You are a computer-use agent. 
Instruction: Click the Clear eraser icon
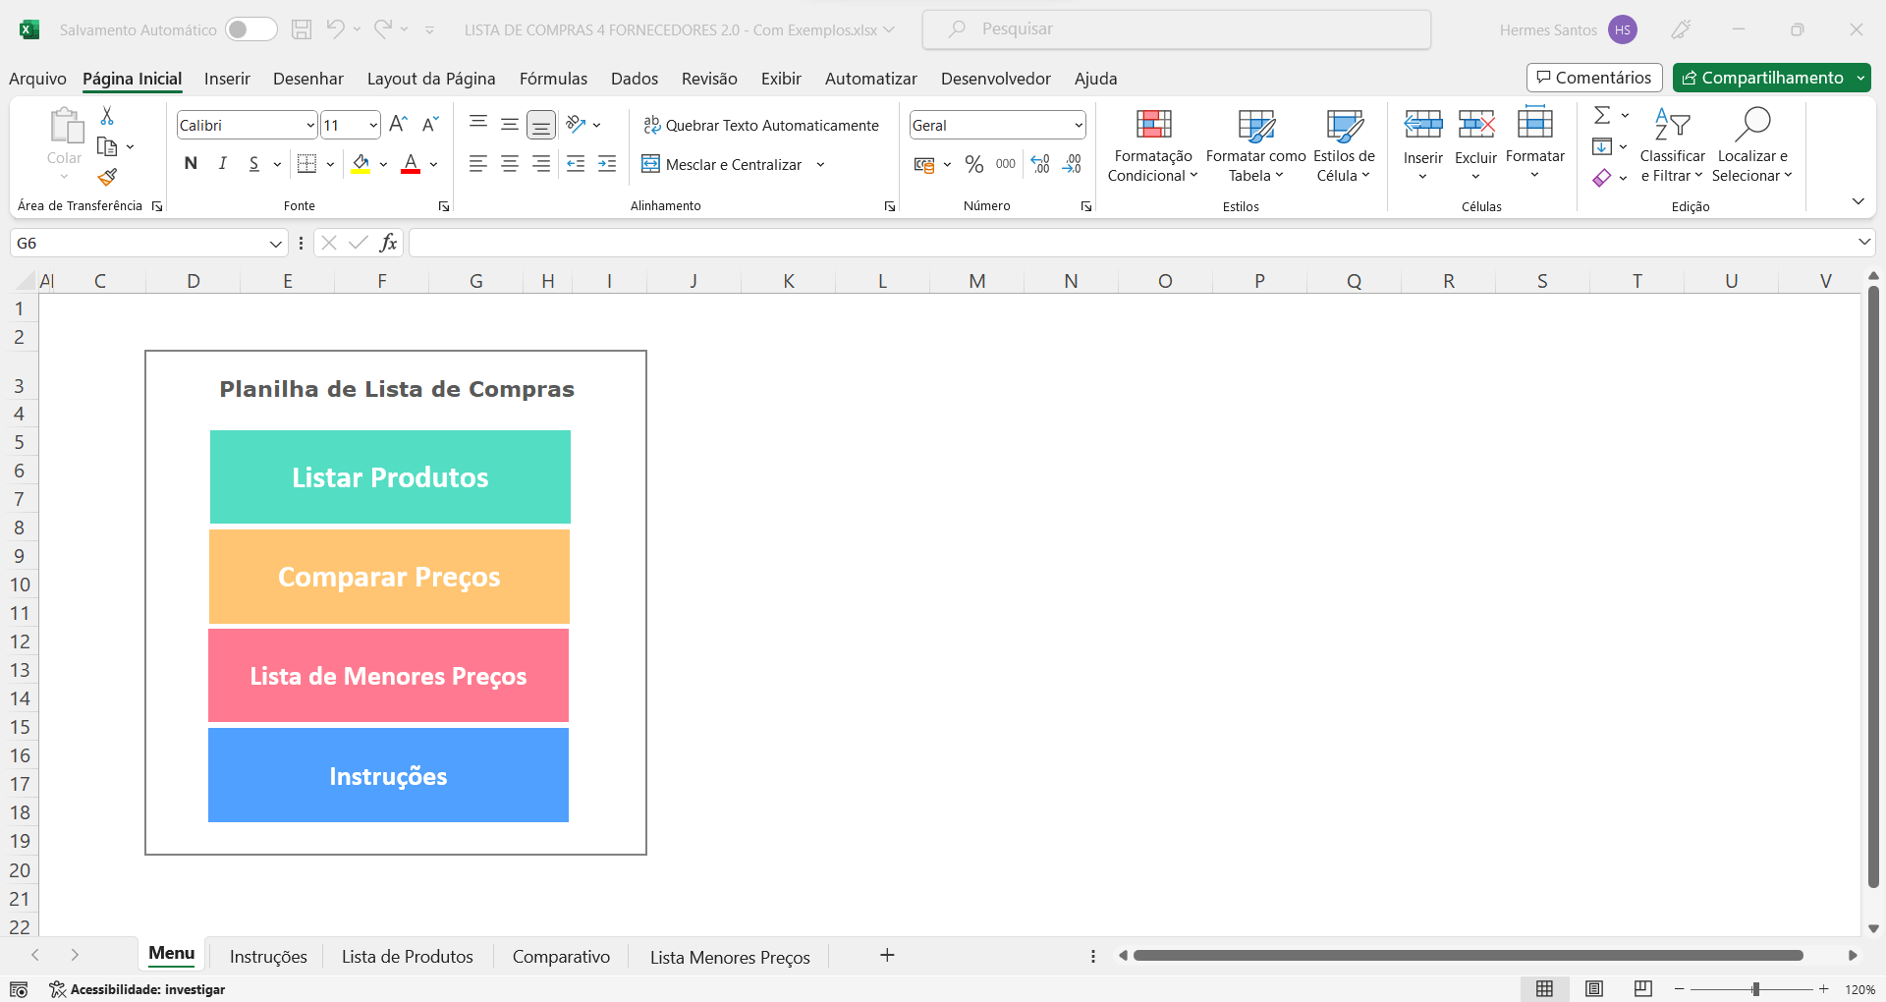1602,178
